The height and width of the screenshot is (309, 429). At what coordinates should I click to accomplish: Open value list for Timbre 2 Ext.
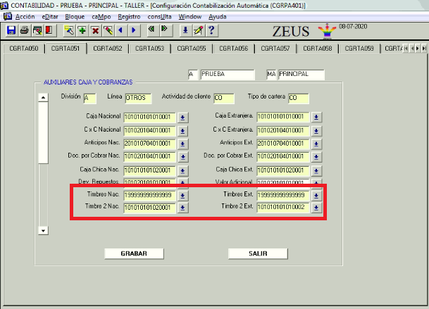[316, 208]
